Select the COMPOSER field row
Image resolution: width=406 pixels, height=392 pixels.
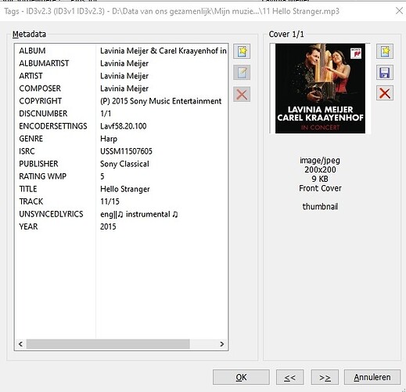pos(121,89)
